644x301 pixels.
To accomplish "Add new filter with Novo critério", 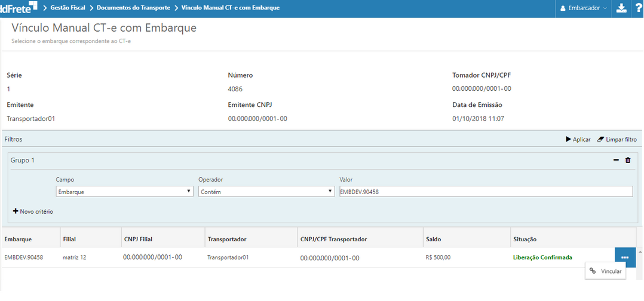I will point(33,211).
